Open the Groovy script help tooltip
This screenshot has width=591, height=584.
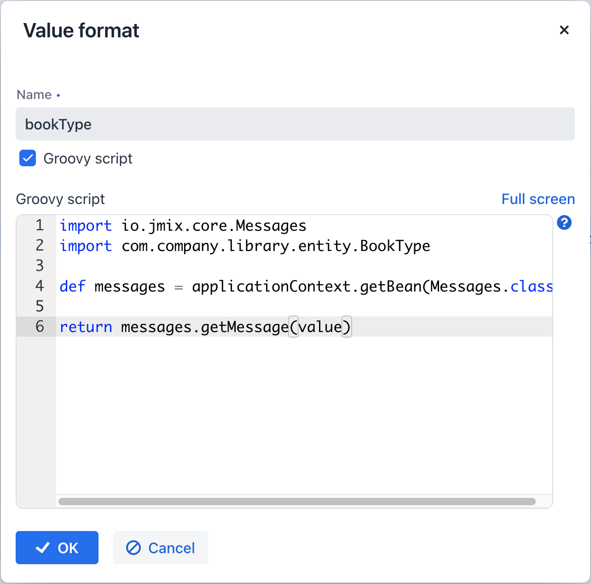[x=564, y=222]
